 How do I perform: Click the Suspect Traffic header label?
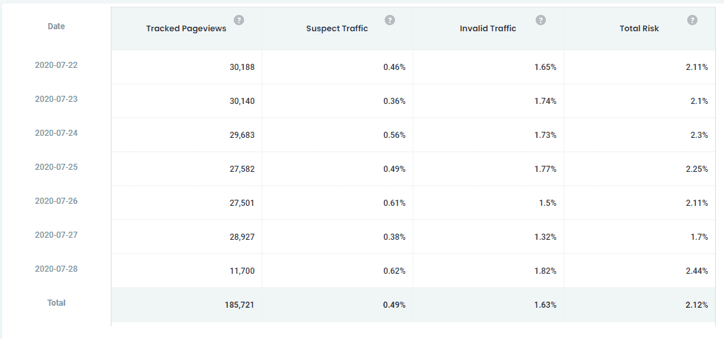point(337,29)
